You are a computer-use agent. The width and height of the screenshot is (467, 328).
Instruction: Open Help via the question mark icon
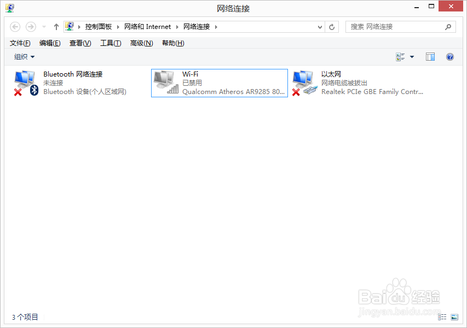pos(449,56)
